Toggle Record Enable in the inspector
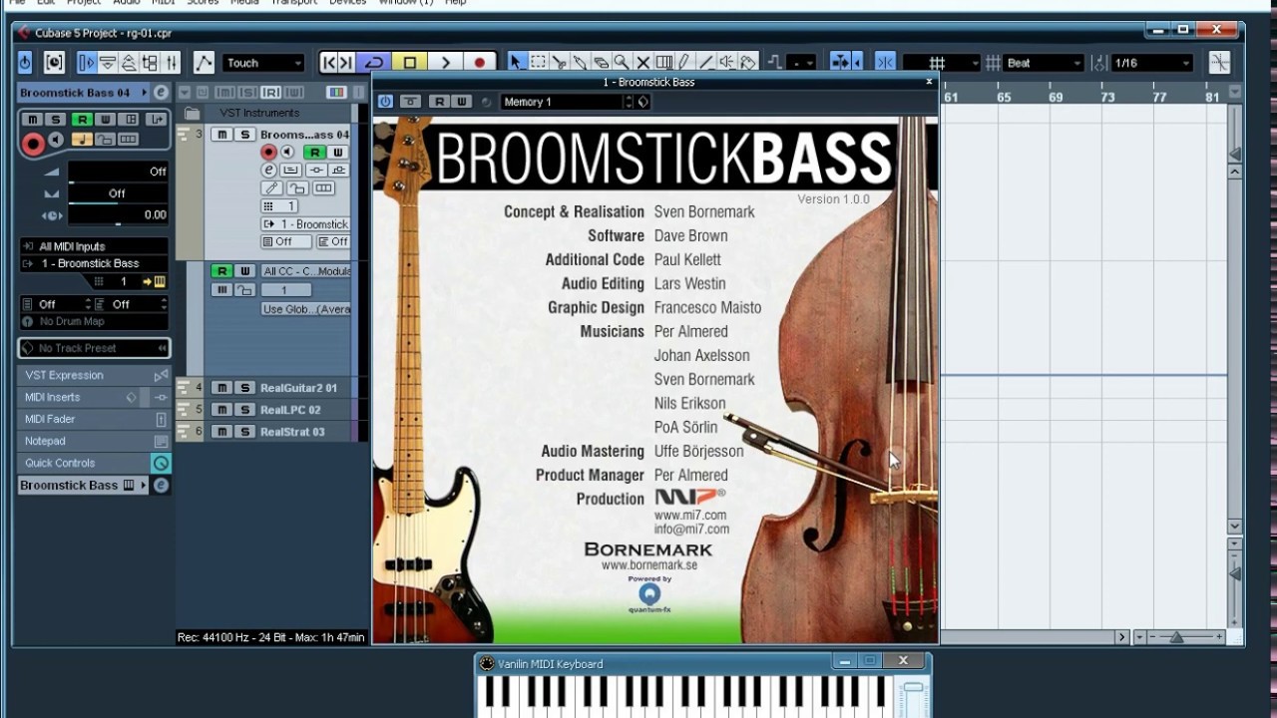Image resolution: width=1277 pixels, height=718 pixels. (x=33, y=145)
